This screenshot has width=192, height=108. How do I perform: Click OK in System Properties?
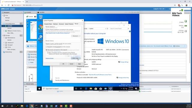tap(63, 64)
